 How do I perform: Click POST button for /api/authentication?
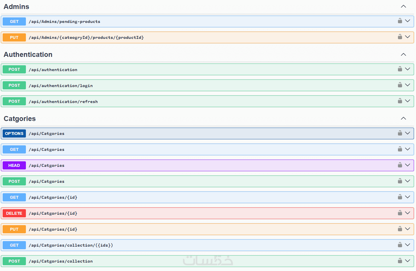[14, 69]
